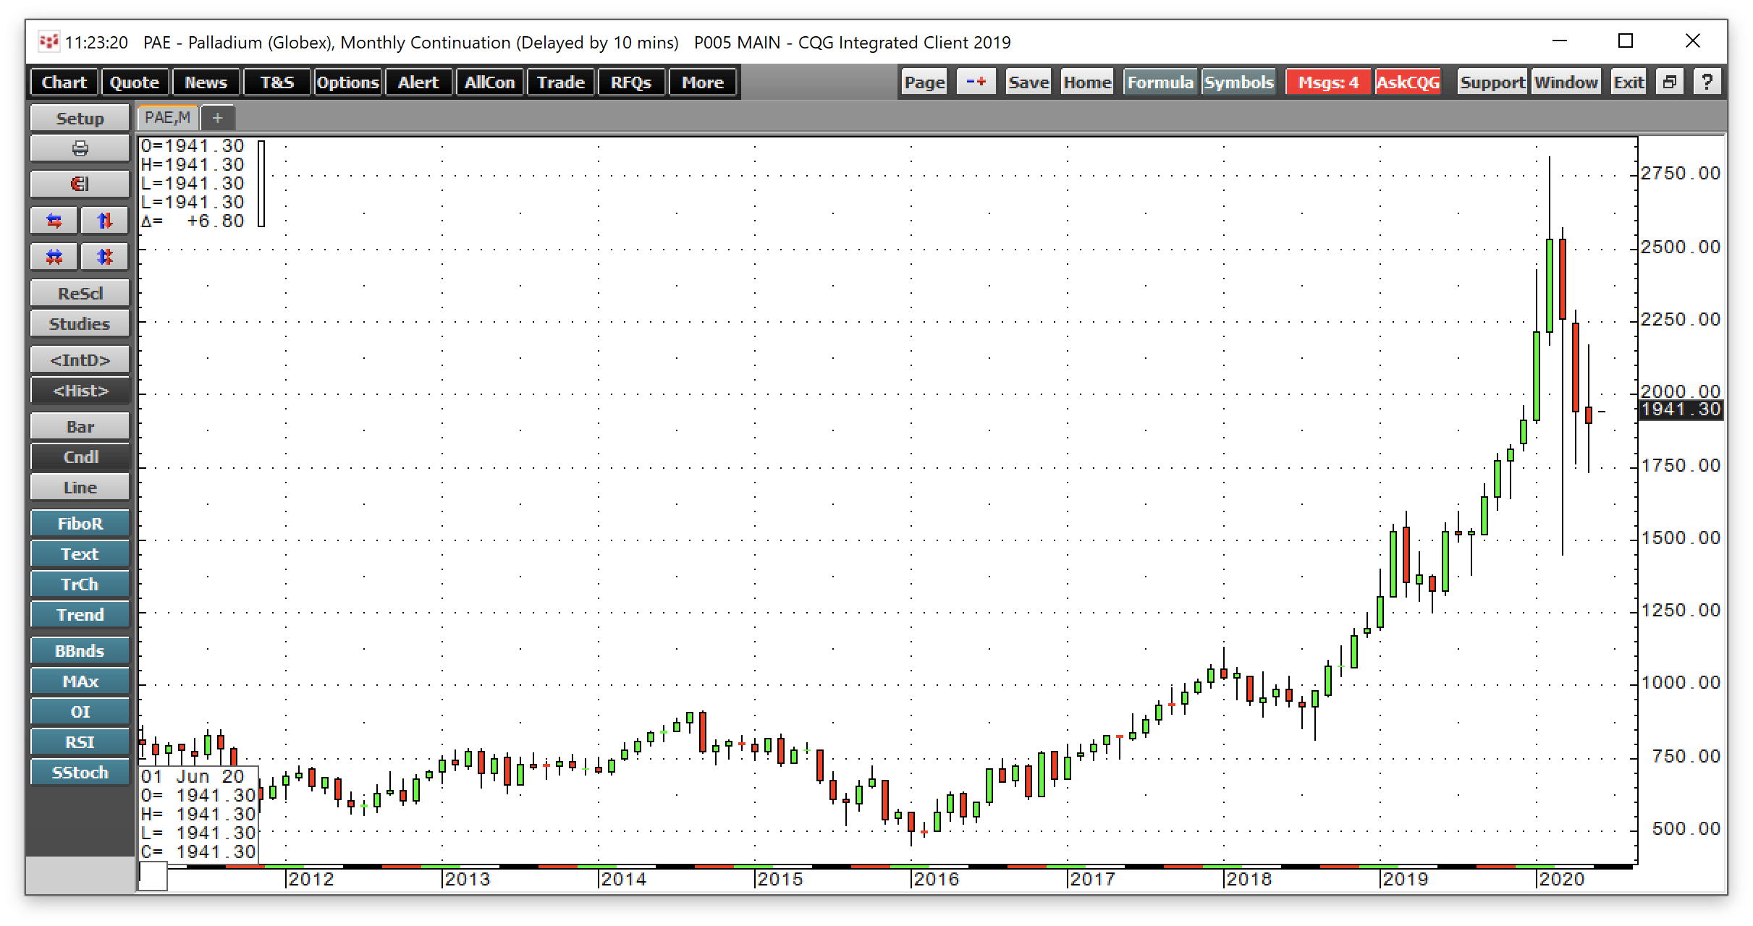Open the News menu
The width and height of the screenshot is (1753, 926).
(x=206, y=82)
